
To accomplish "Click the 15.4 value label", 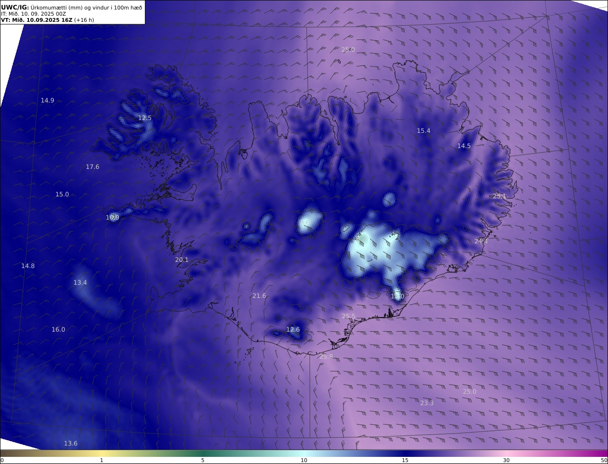I will point(423,131).
